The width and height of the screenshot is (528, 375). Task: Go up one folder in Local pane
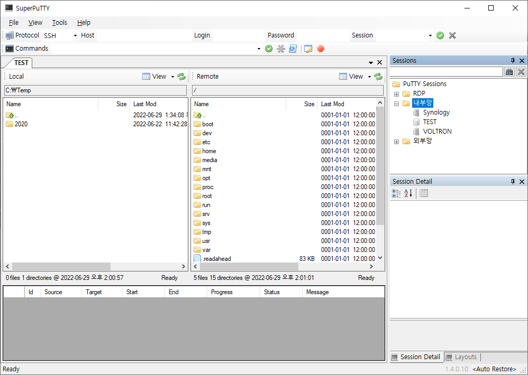coord(12,115)
